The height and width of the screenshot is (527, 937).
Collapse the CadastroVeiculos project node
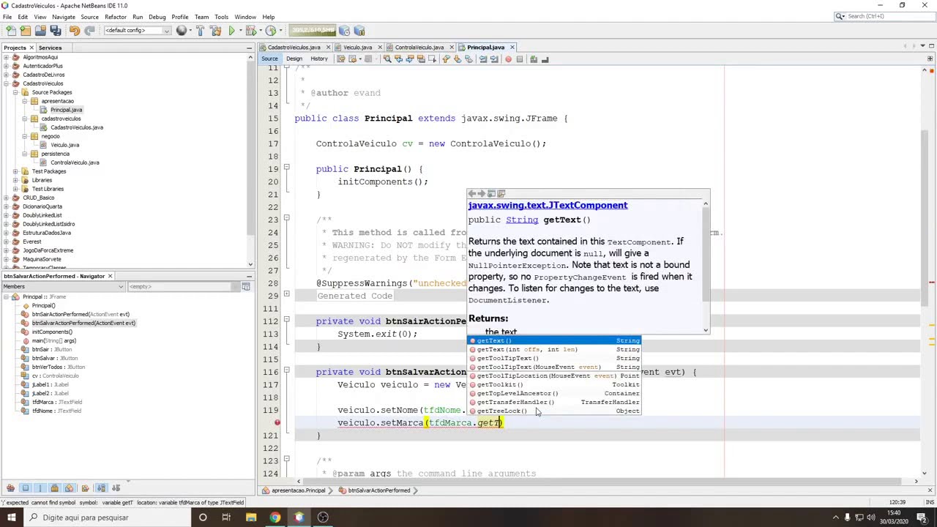click(6, 83)
